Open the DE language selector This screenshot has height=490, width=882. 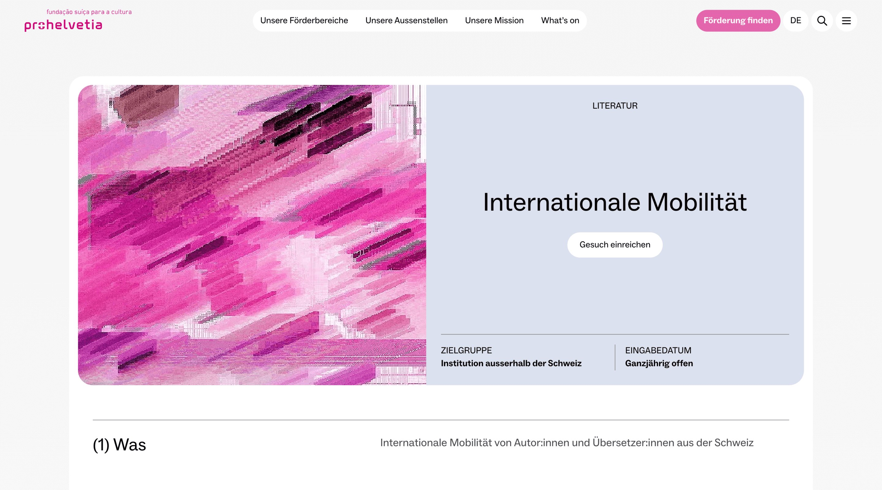pos(795,21)
